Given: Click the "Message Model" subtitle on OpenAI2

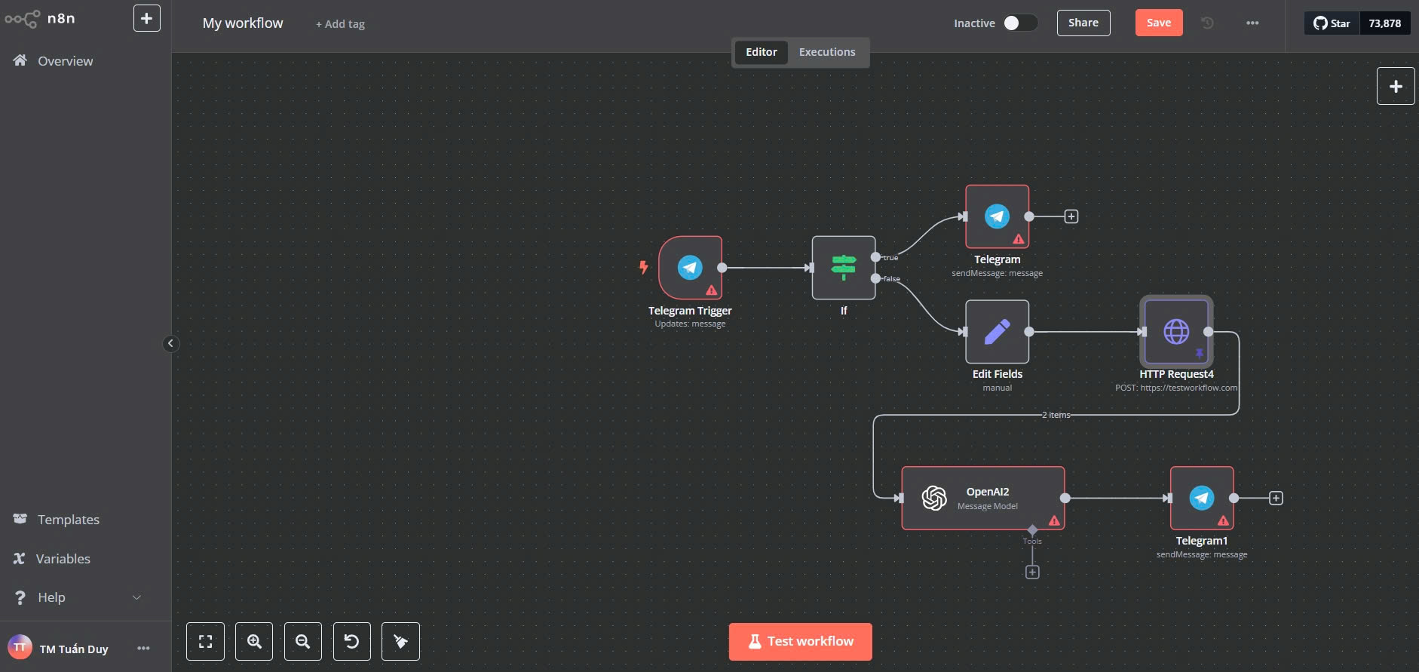Looking at the screenshot, I should click(x=988, y=506).
